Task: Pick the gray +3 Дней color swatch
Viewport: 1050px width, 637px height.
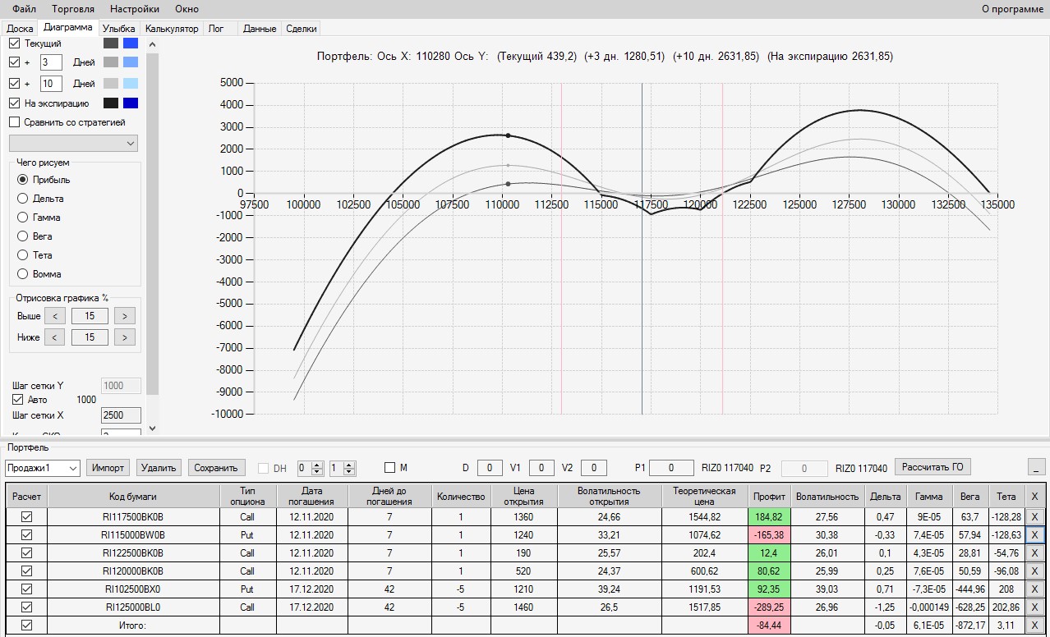Action: click(x=111, y=62)
